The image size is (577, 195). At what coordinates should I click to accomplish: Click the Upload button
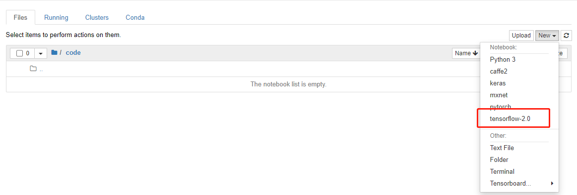point(521,36)
